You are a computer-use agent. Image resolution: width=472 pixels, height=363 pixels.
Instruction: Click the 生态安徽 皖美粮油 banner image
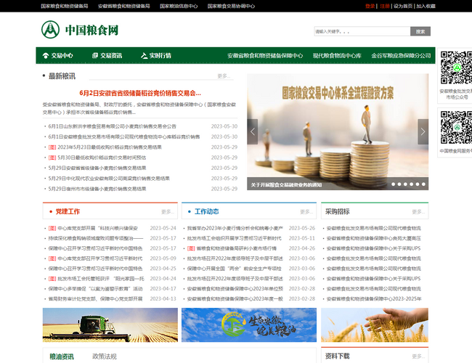249,325
